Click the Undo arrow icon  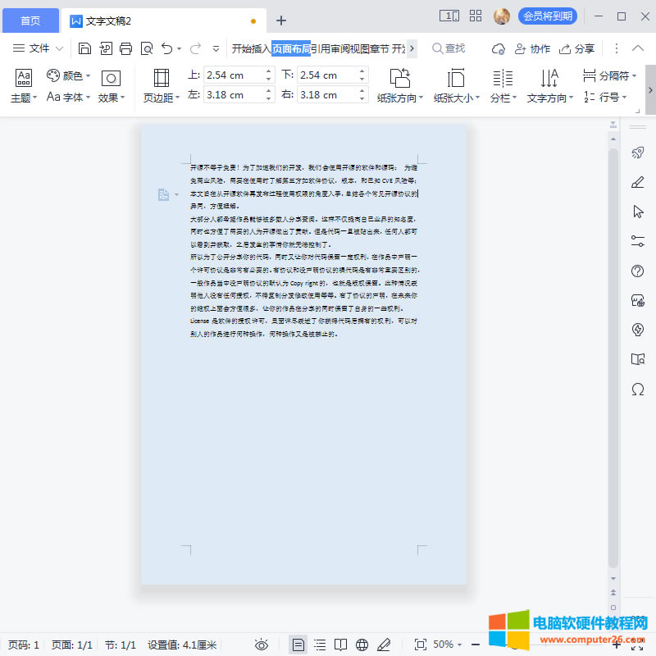point(167,48)
